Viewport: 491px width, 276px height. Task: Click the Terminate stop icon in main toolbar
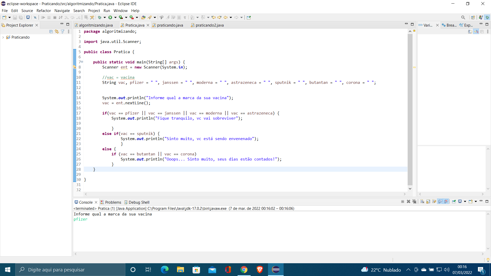(x=55, y=17)
